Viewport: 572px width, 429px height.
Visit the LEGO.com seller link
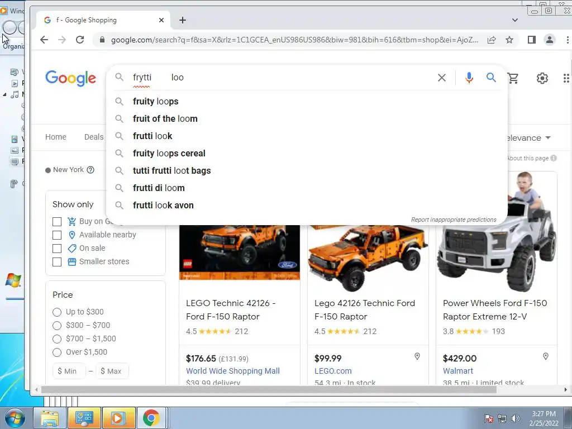coord(333,371)
